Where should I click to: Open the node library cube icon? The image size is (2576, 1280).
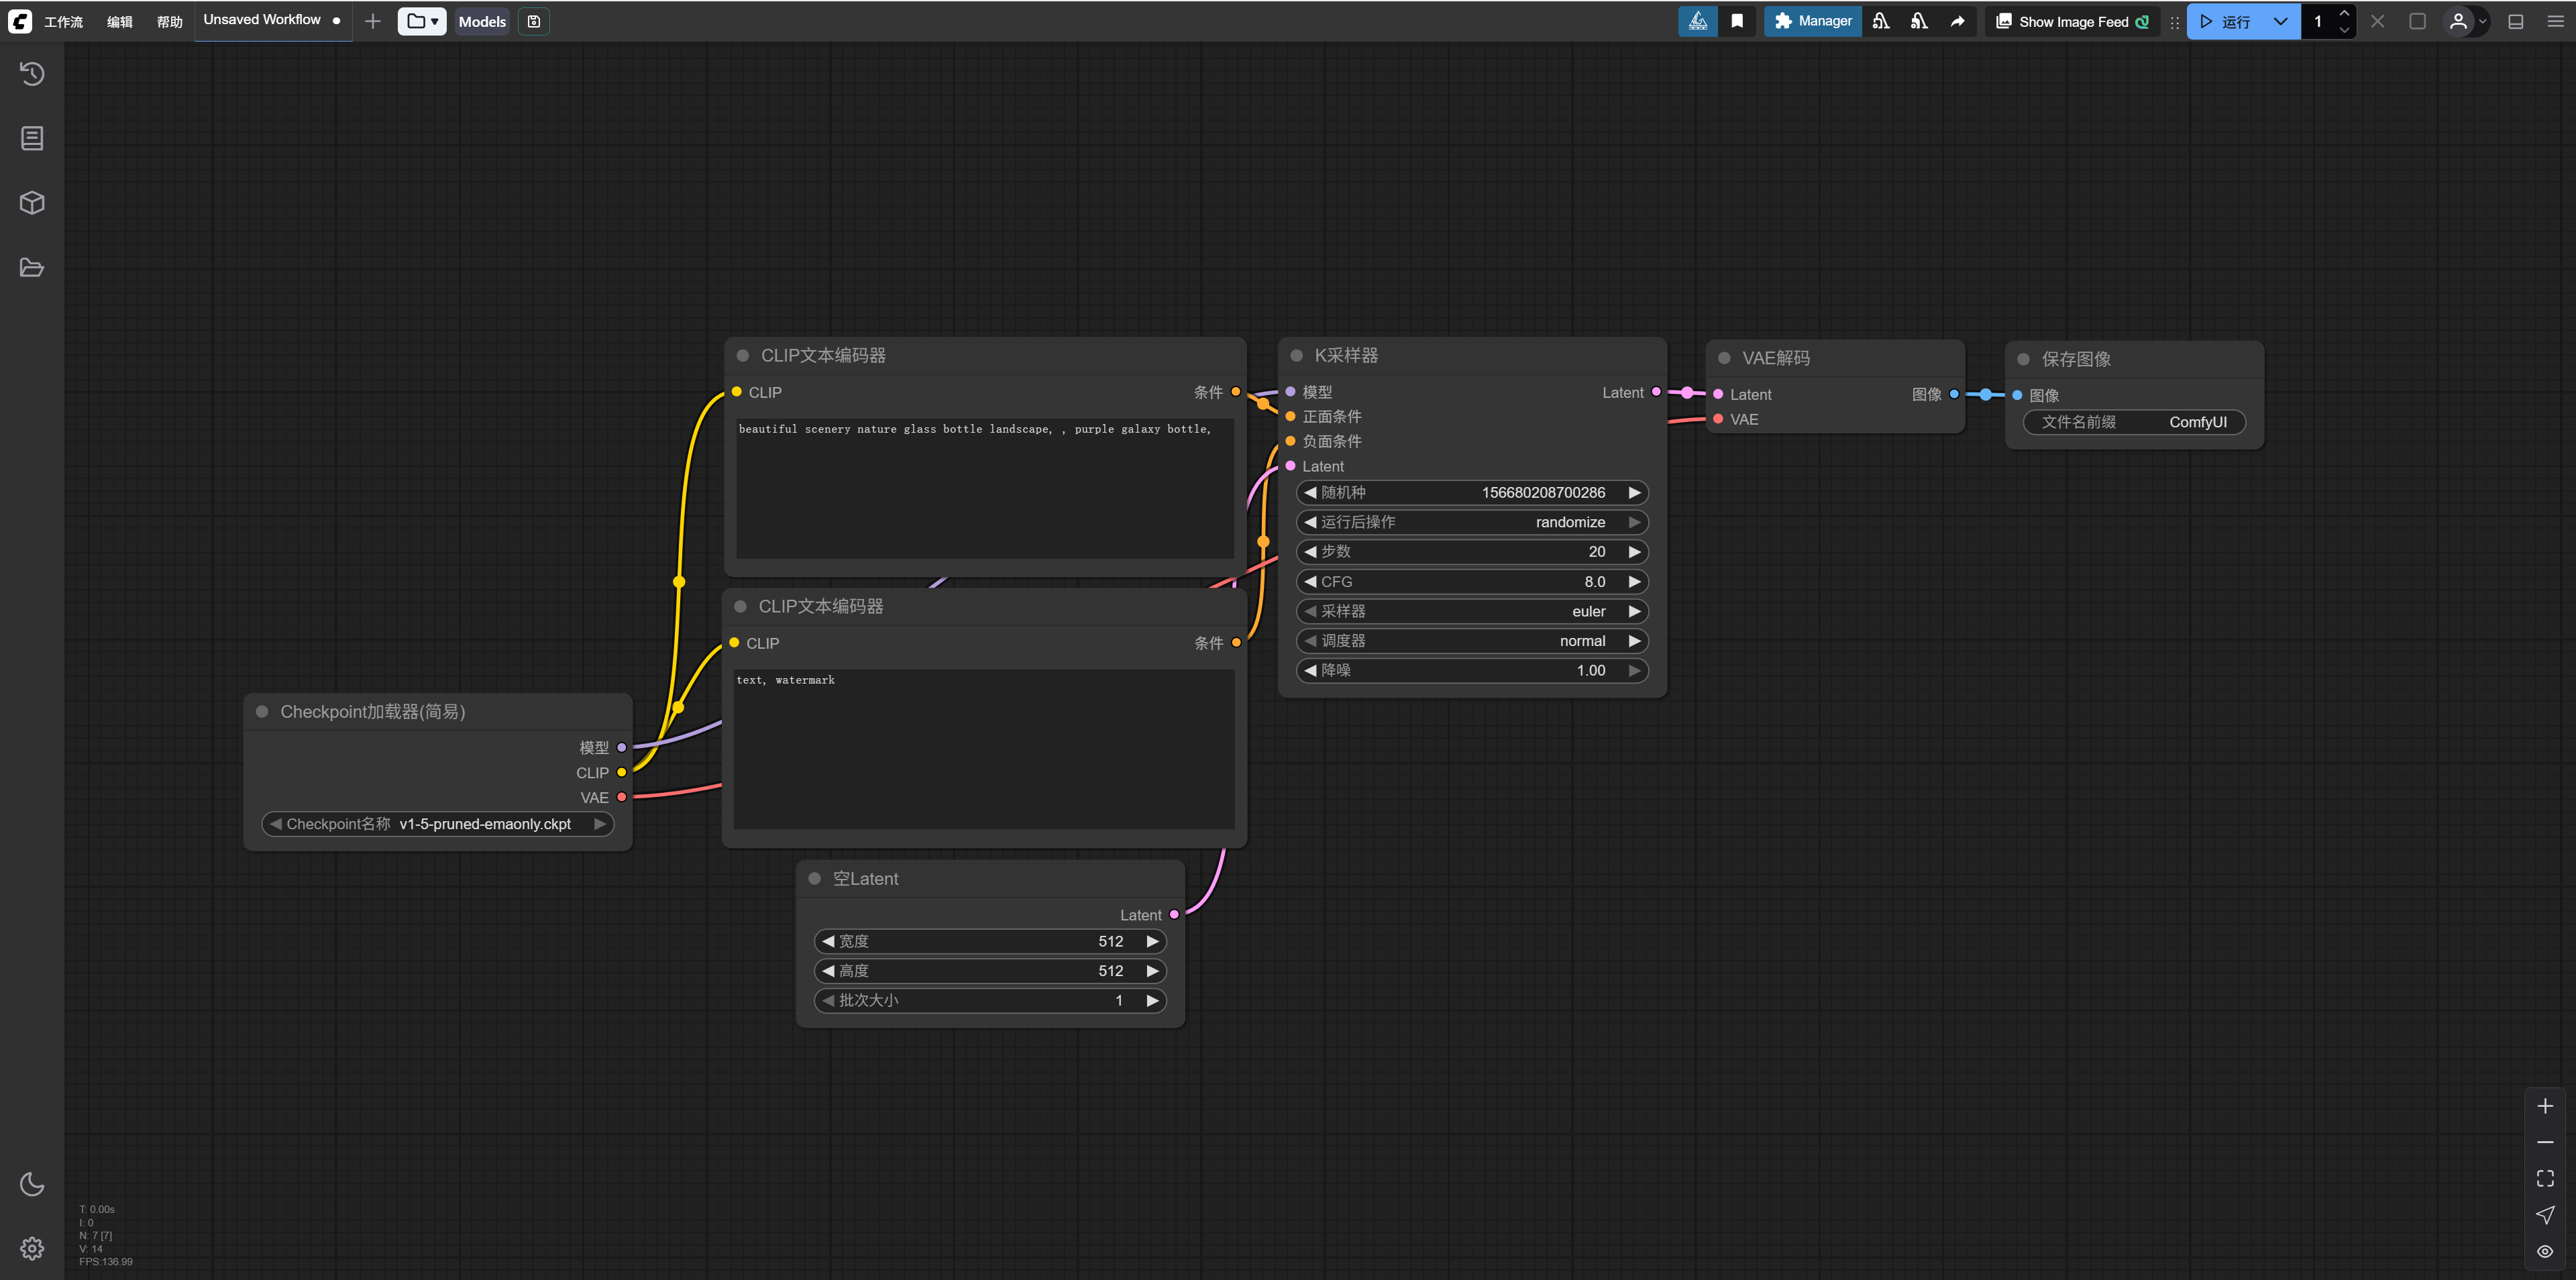point(32,203)
